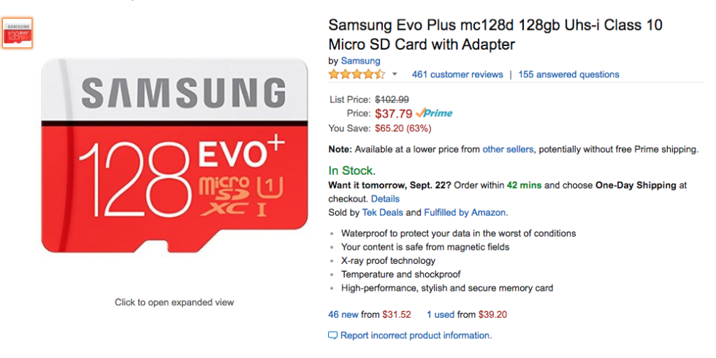
Task: Click the struck-through $102.99 list price
Action: point(392,99)
